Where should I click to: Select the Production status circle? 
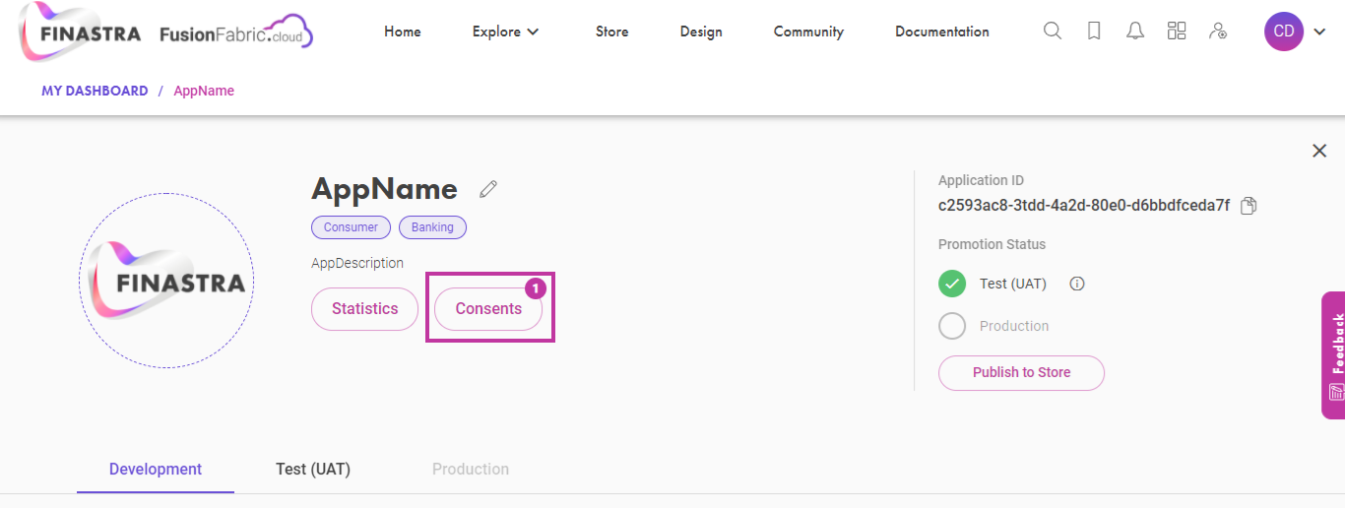952,326
